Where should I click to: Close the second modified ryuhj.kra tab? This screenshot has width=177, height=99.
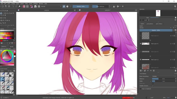pyautogui.click(x=136, y=10)
